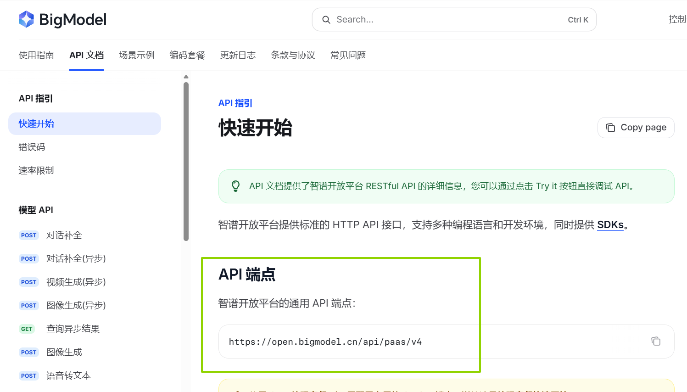Open the 条款与协议 tab
The image size is (687, 392).
(293, 55)
